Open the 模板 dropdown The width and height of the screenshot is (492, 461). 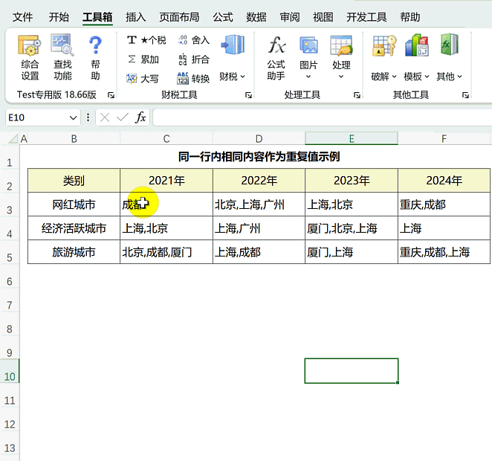[416, 77]
